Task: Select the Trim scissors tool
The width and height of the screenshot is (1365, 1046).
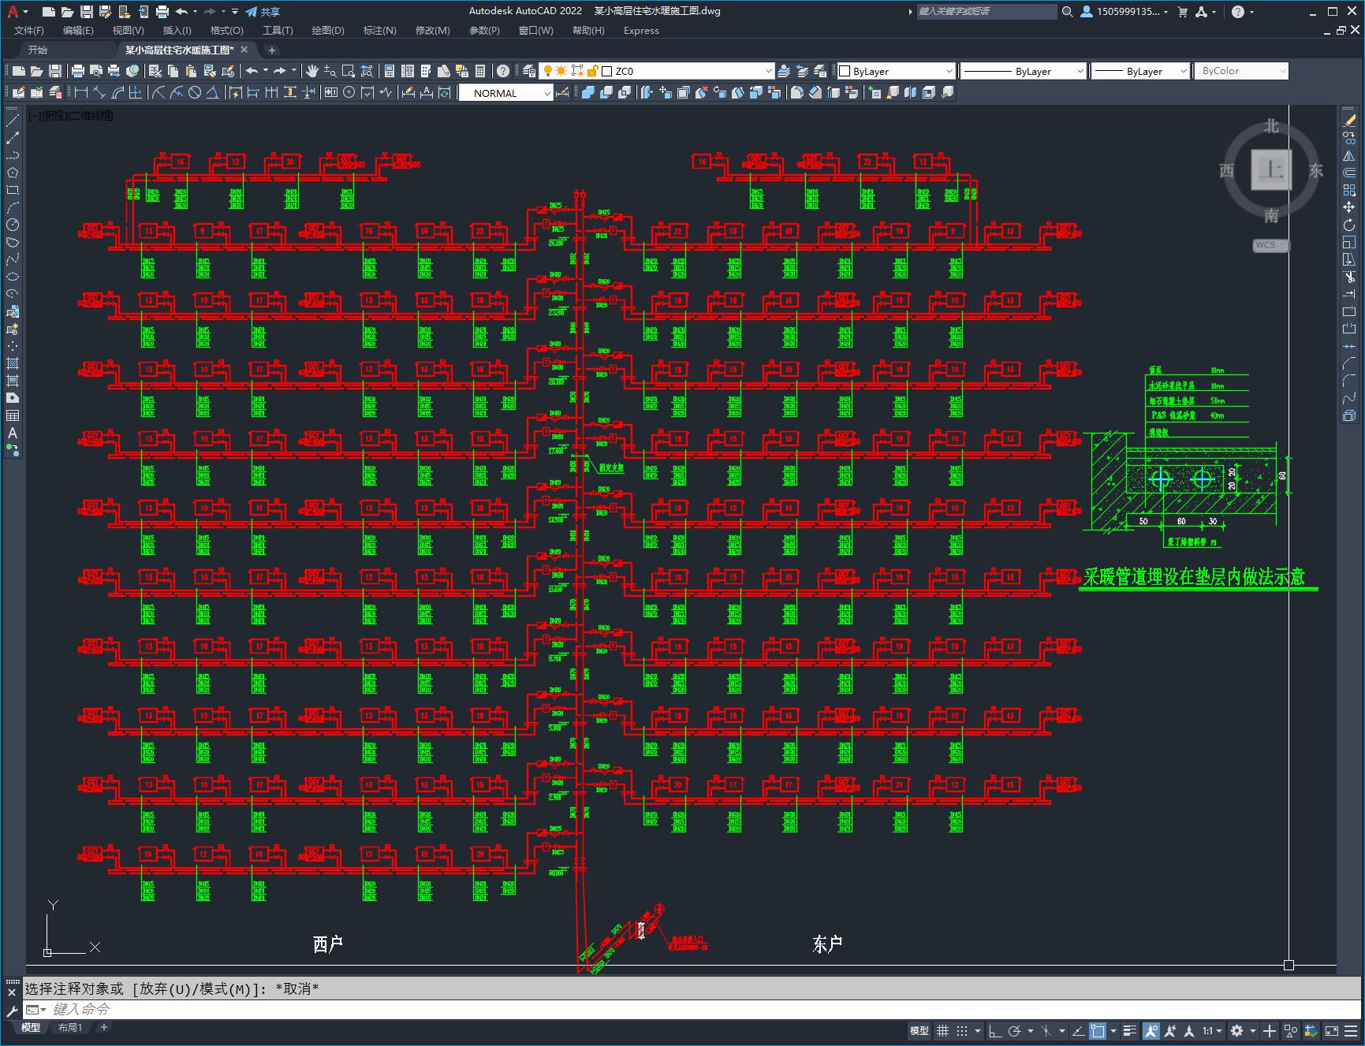Action: tap(1349, 277)
